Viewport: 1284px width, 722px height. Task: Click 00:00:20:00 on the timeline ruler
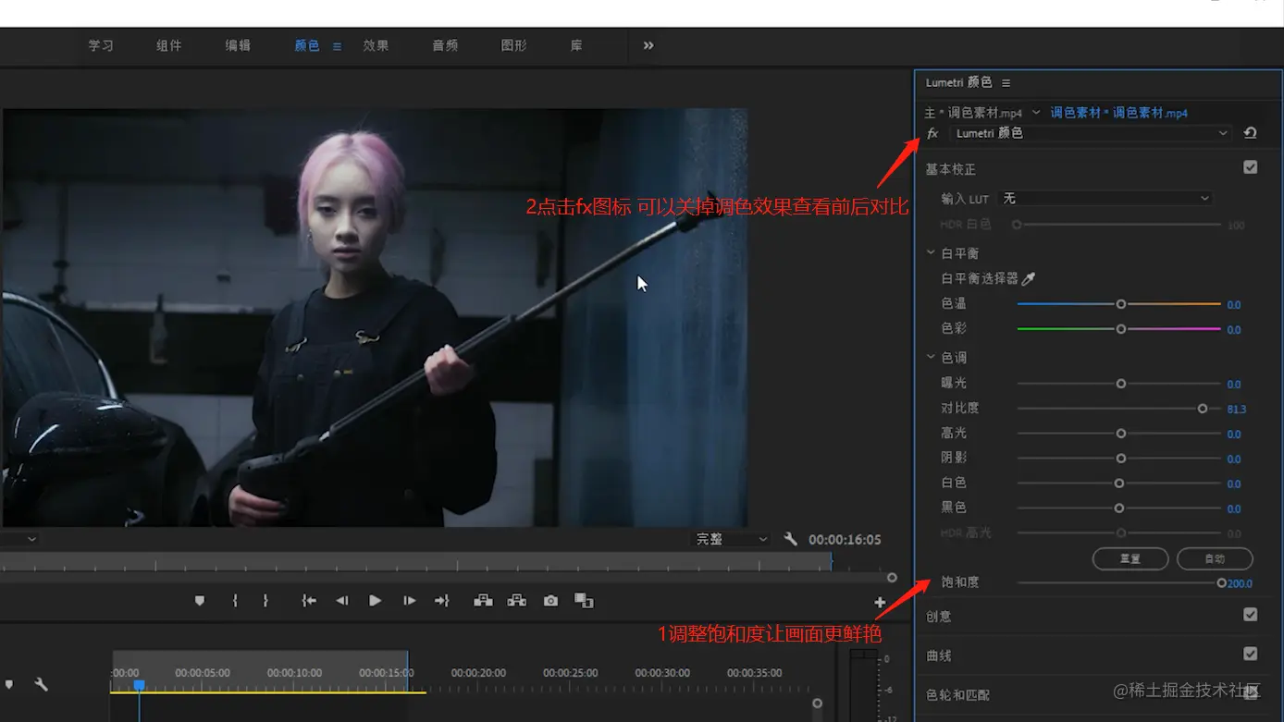(478, 673)
